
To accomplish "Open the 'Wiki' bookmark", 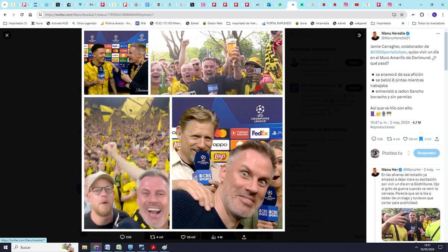I will 141,23.
